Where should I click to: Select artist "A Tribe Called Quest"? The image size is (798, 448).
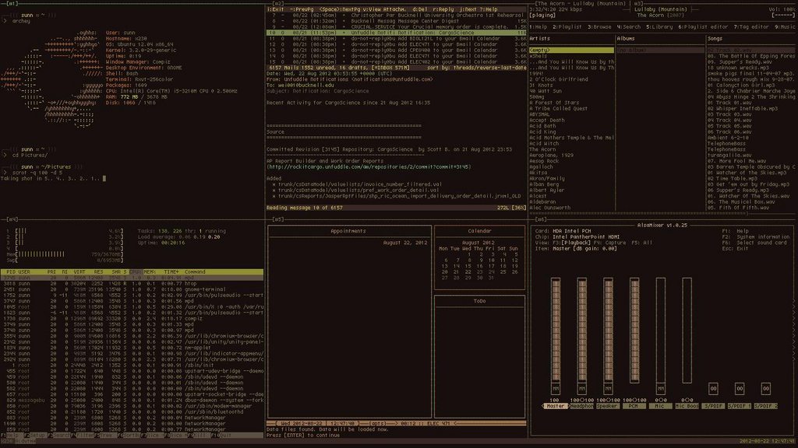[x=558, y=108]
